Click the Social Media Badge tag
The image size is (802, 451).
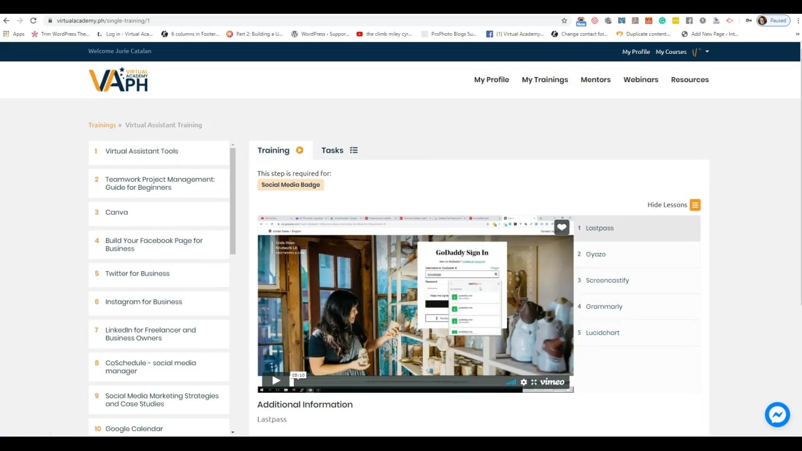pos(291,185)
